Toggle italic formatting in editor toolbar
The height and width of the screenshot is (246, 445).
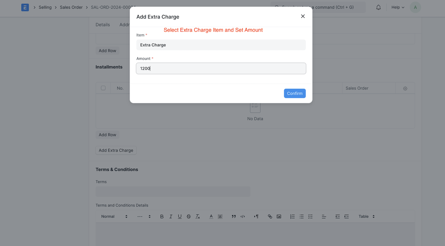(x=170, y=216)
